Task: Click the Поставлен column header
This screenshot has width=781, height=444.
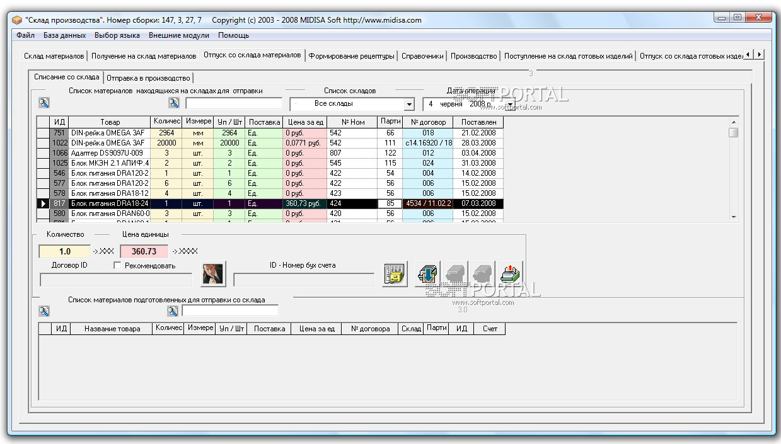Action: point(478,122)
